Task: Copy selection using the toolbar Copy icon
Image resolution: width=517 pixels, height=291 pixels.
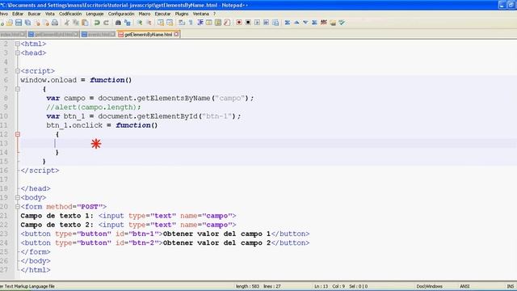Action: [x=76, y=23]
